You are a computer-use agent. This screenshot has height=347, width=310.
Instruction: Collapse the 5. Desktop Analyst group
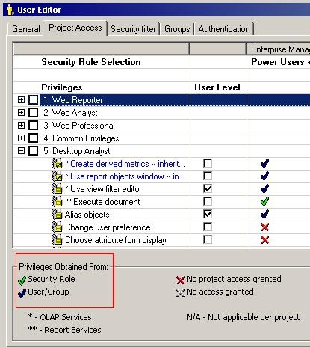click(x=22, y=150)
